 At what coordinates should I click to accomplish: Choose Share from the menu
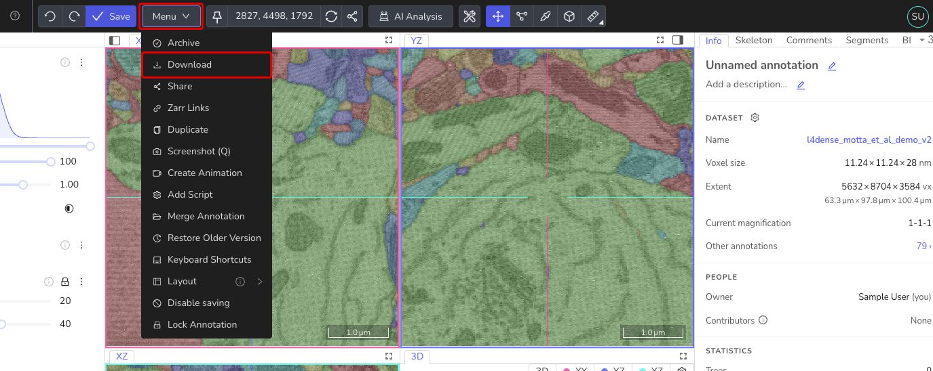[206, 86]
